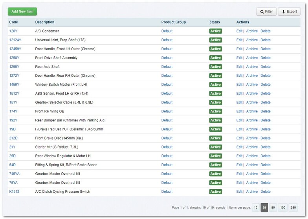Sort by the Status column header
The width and height of the screenshot is (308, 219).
tap(214, 22)
